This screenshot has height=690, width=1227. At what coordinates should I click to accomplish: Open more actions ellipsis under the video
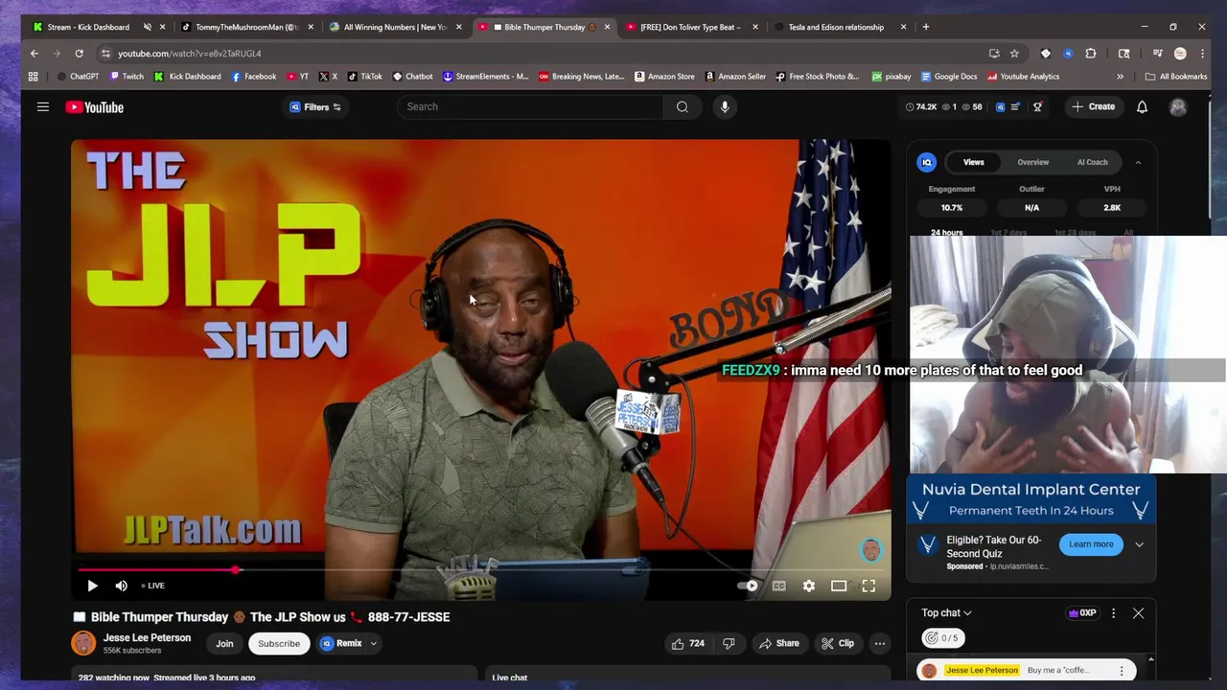[879, 643]
